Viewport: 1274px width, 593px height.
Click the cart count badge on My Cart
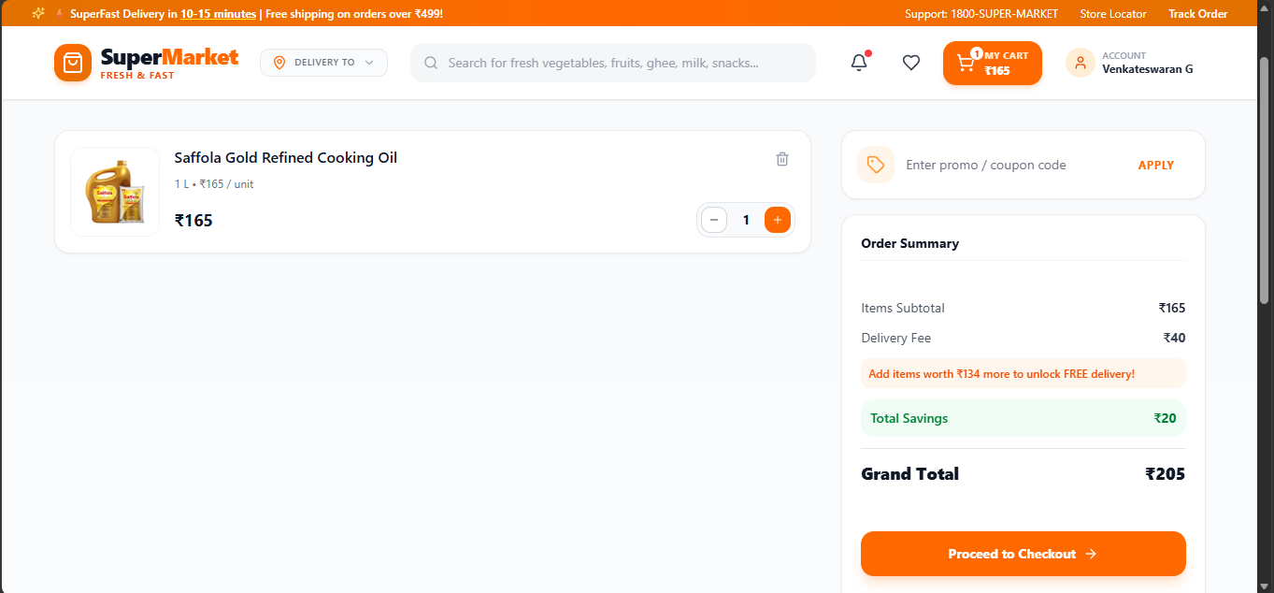coord(977,53)
